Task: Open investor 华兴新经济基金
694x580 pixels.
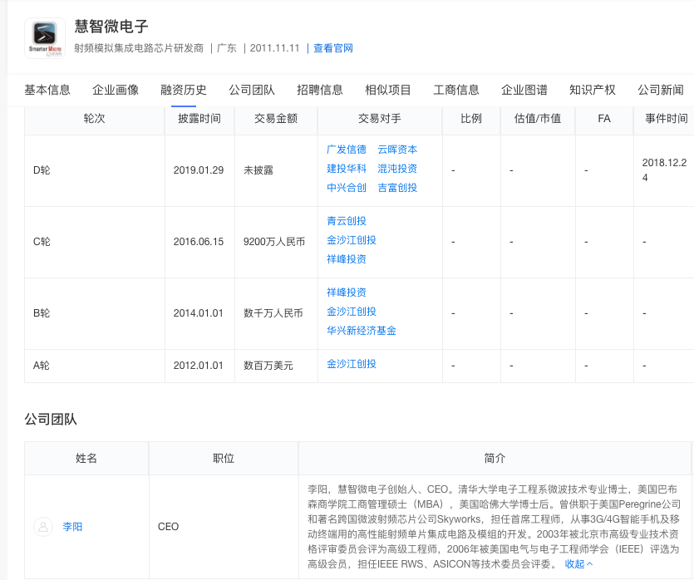Action: pyautogui.click(x=362, y=331)
